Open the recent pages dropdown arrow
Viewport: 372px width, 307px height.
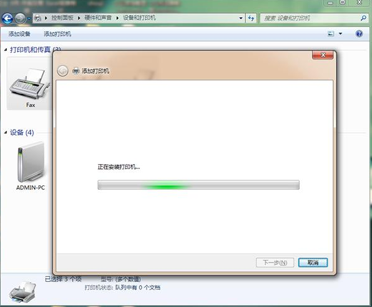[29, 18]
